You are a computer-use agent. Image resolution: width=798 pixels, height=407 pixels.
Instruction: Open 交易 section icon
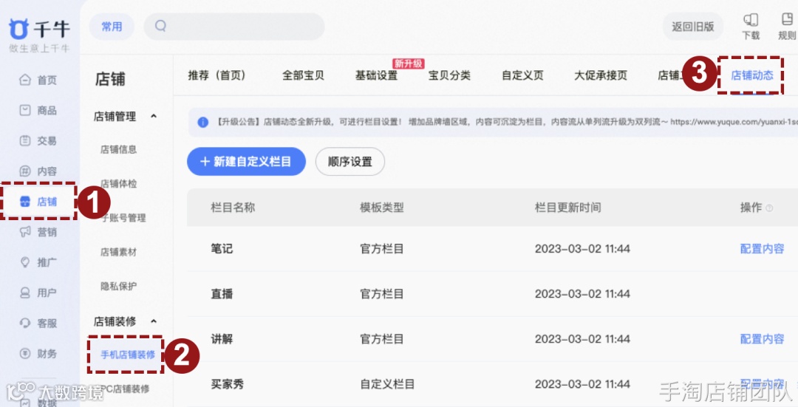(25, 140)
